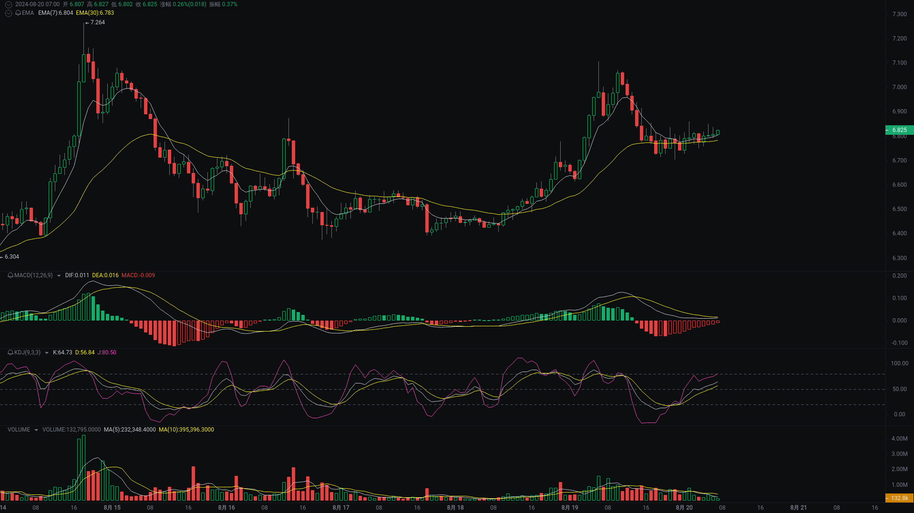Viewport: 914px width, 513px height.
Task: Click the 100.00 KDJ axis label
Action: (x=900, y=363)
